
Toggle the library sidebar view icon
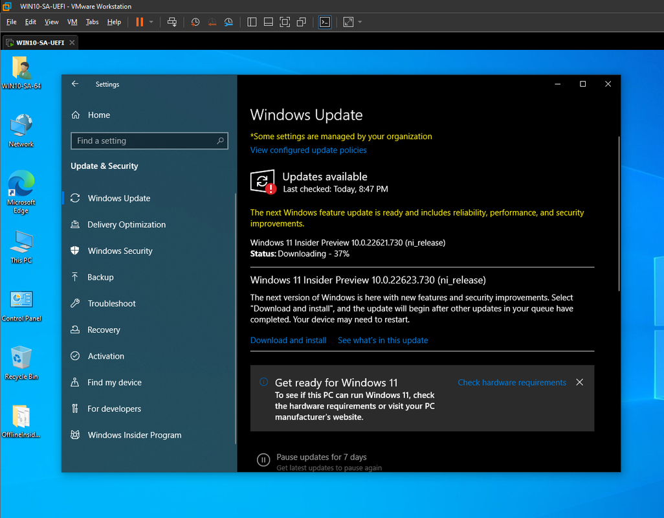point(252,22)
